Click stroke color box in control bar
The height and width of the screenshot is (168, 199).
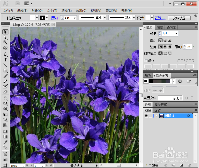coord(43,18)
